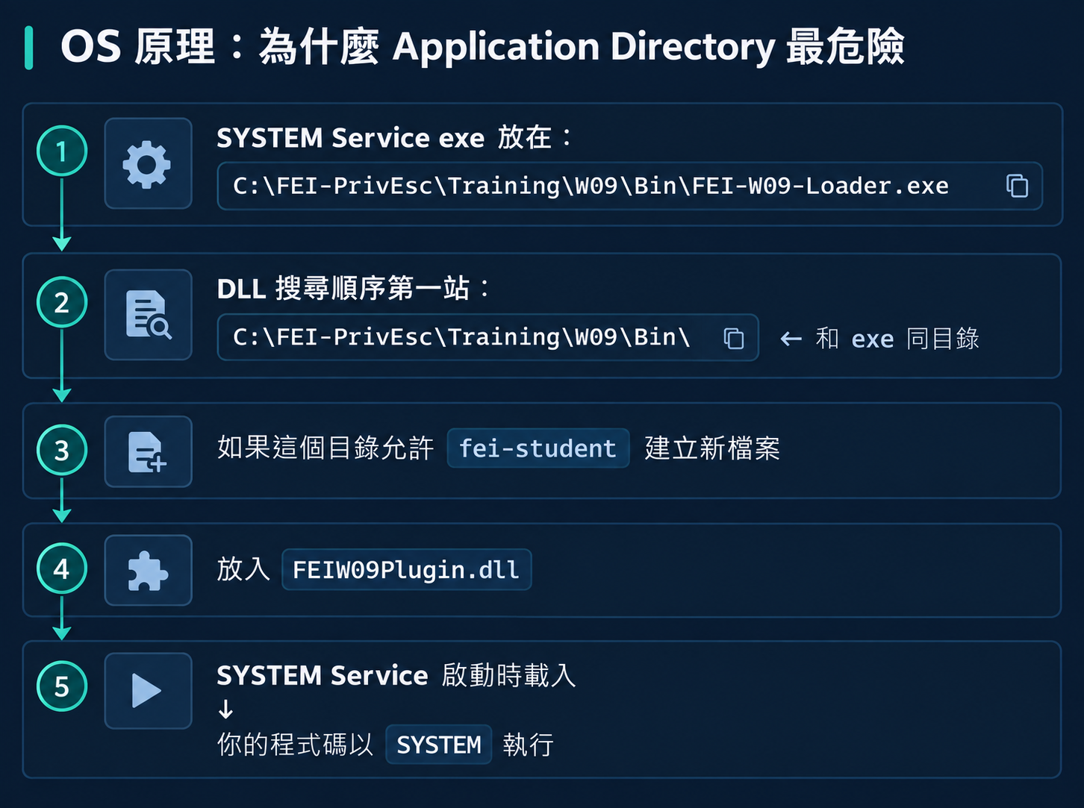
Task: Select the C:\FEI-PrivEsc\Training\W09\Bin\ path field
Action: pos(488,337)
